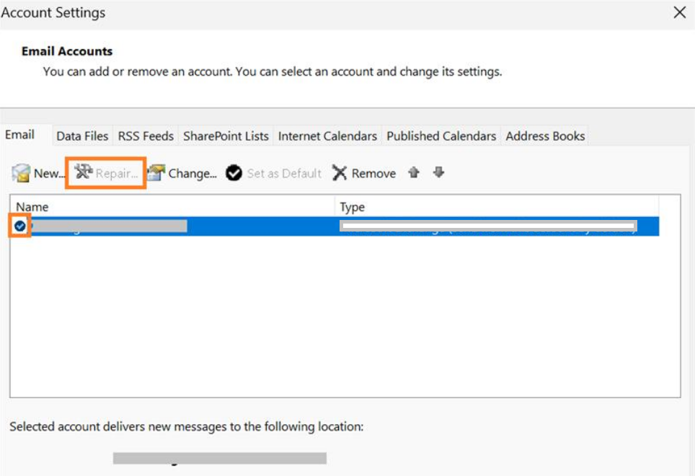Viewport: 695px width, 476px height.
Task: Click the Remove button label
Action: click(373, 173)
